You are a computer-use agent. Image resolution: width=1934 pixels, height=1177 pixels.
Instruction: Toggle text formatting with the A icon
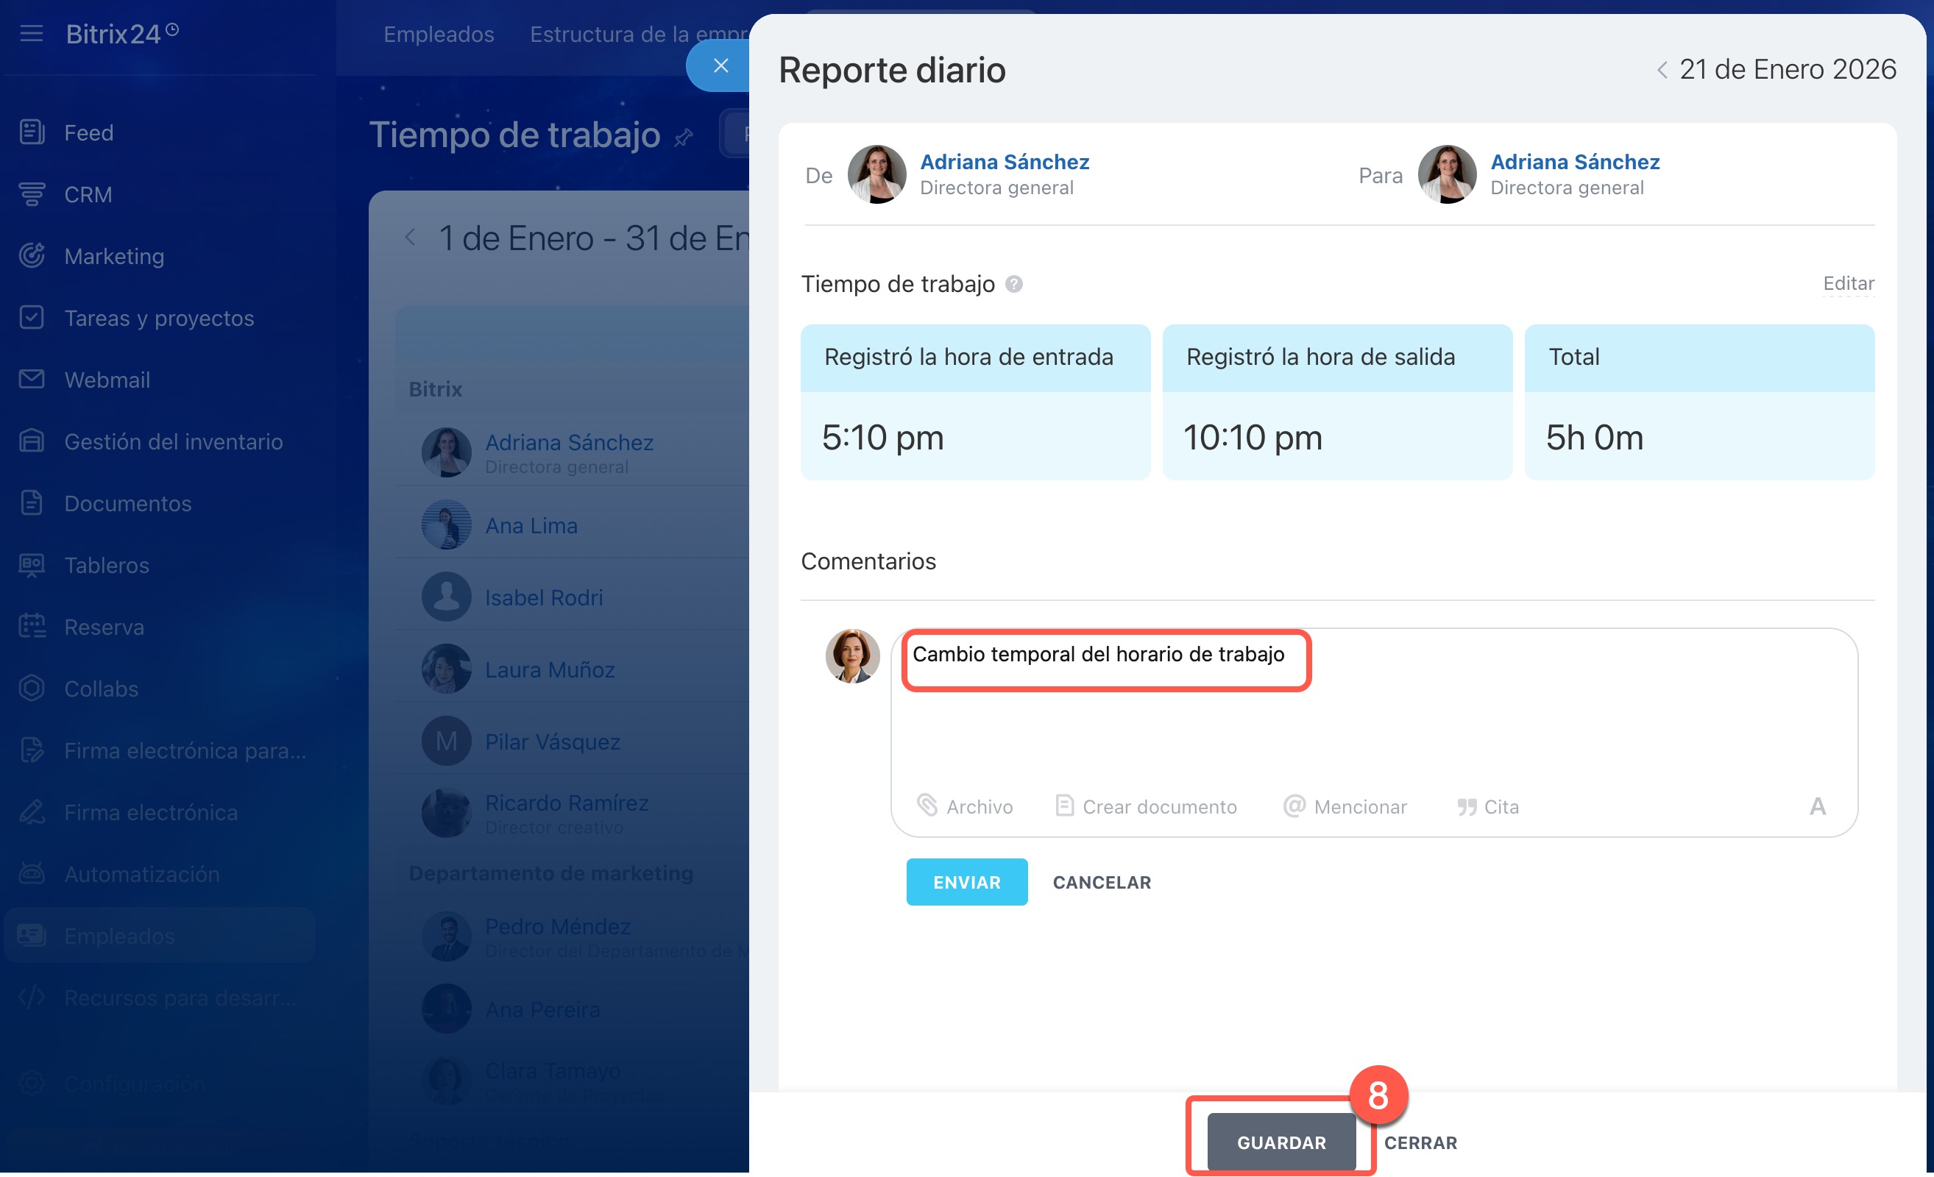[1817, 807]
